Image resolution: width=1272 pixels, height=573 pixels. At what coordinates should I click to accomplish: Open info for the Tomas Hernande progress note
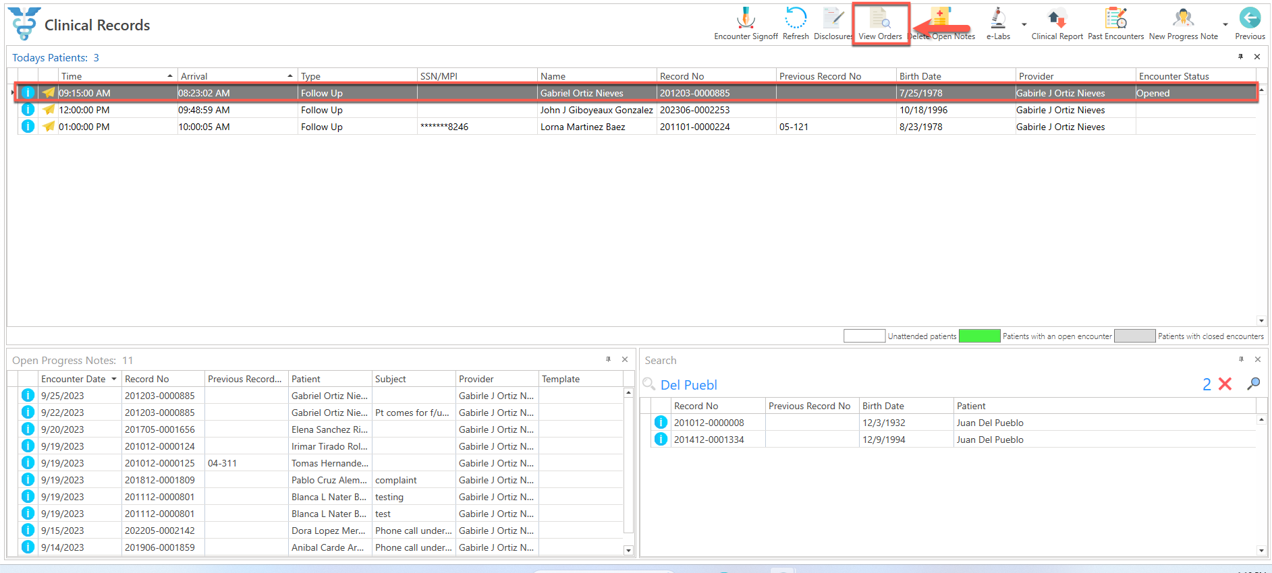(x=28, y=463)
